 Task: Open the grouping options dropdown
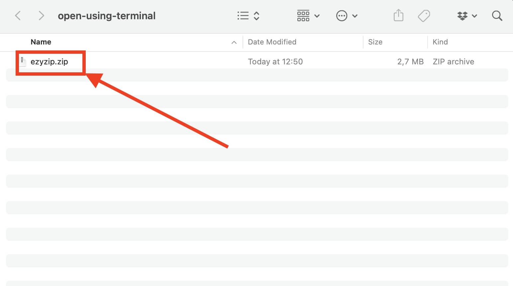click(x=317, y=16)
